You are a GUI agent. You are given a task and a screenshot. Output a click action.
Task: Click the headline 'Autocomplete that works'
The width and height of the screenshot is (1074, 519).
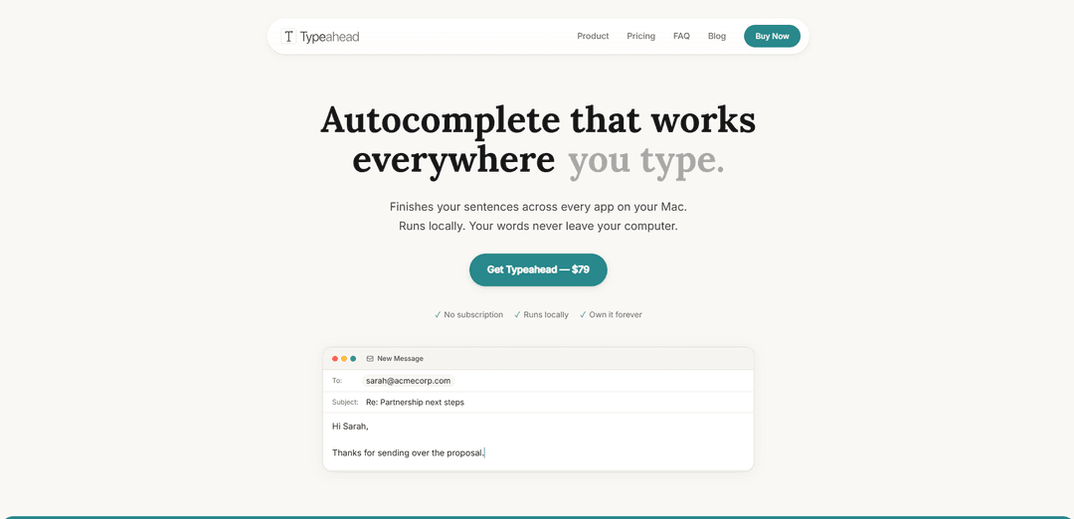(x=538, y=120)
